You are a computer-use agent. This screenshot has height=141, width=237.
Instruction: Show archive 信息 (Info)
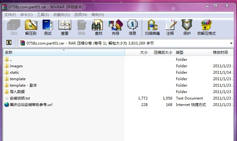(133, 27)
